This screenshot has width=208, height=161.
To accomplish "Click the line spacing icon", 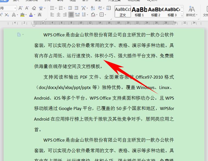I will tap(84, 15).
